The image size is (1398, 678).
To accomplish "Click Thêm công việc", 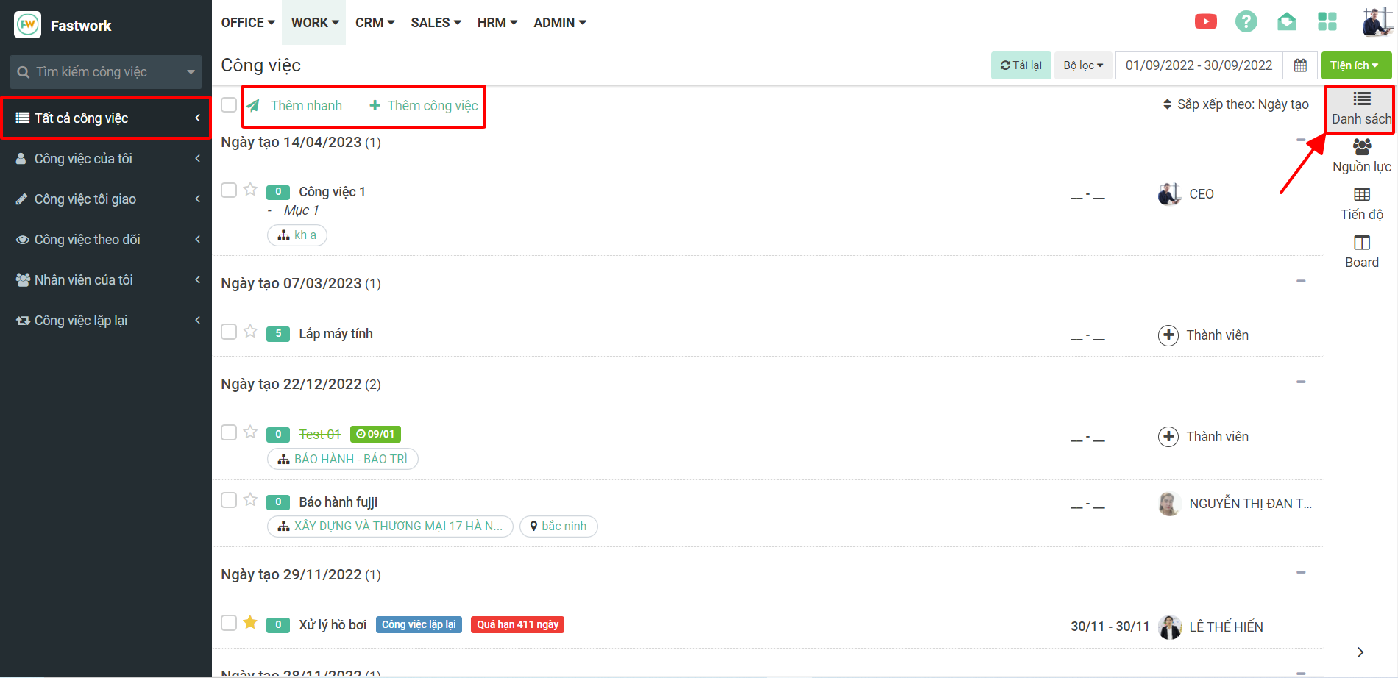I will (424, 106).
